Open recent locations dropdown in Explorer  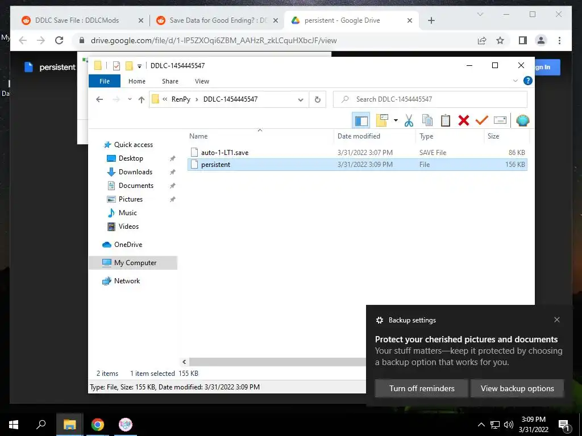130,99
